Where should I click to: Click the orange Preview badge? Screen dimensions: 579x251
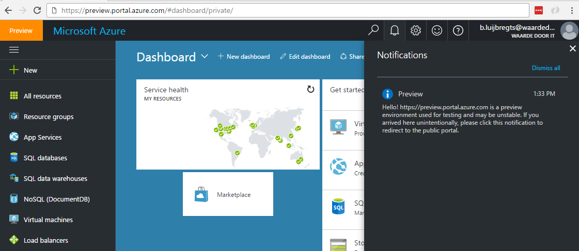21,30
